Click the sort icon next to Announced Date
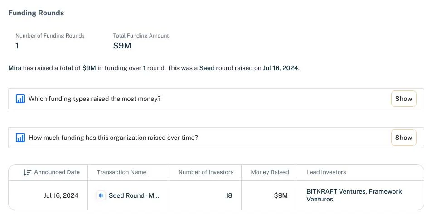 click(27, 172)
